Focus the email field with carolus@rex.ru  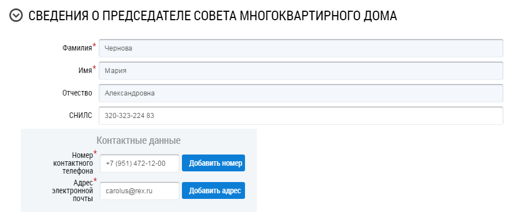pyautogui.click(x=140, y=191)
